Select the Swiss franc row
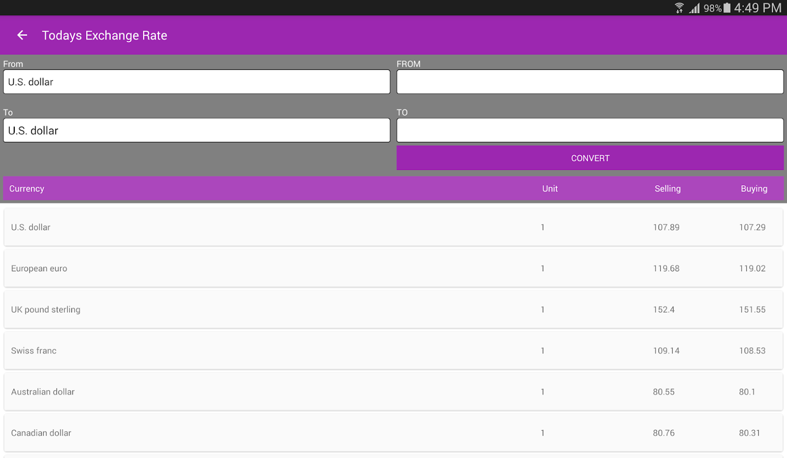 [393, 351]
